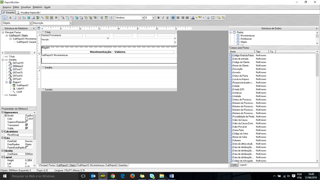Open the Editar menu
The height and width of the screenshot is (180, 320).
[x=16, y=7]
